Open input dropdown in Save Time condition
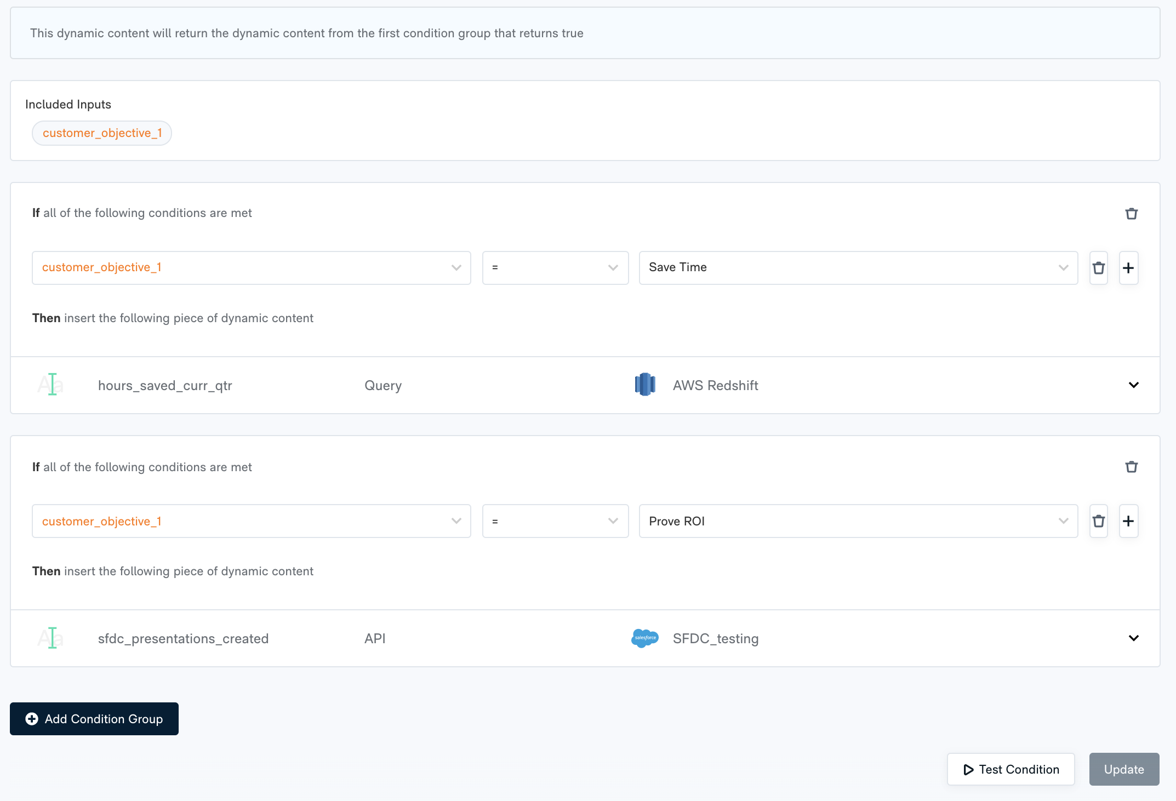Screen dimensions: 1176x801 tap(252, 268)
